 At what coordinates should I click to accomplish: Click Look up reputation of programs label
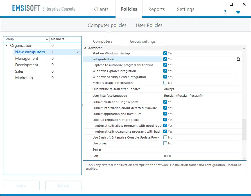coord(116,120)
